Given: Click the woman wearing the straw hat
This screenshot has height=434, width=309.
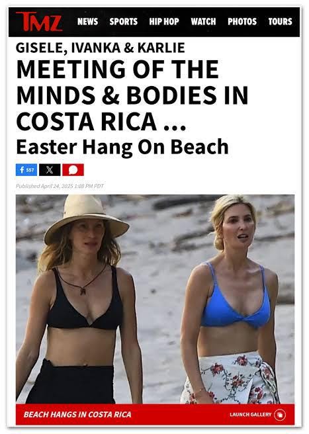Looking at the screenshot, I should tap(80, 299).
